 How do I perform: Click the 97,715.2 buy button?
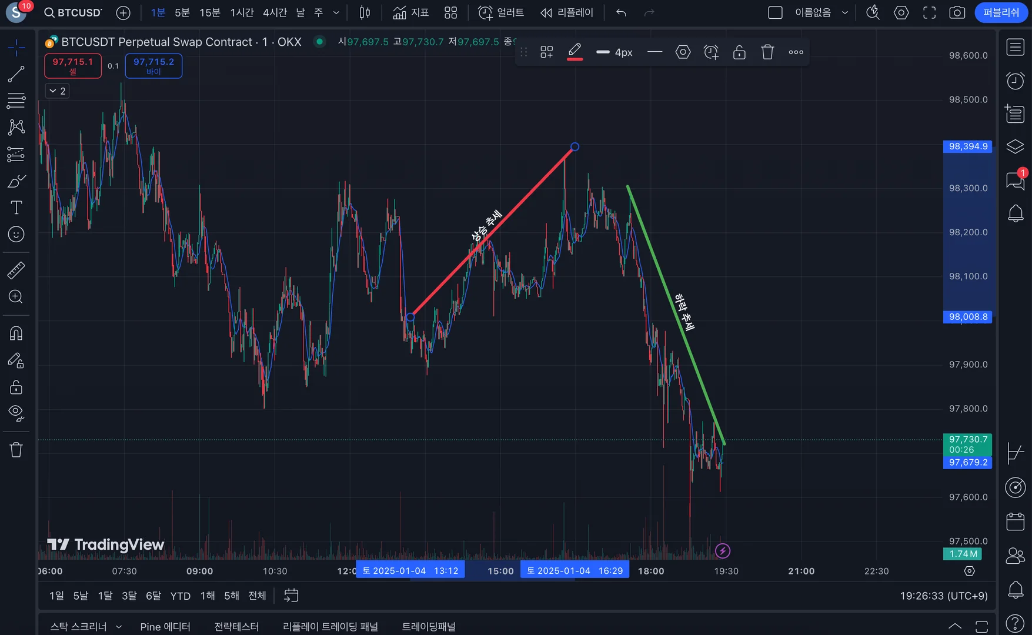pyautogui.click(x=153, y=66)
